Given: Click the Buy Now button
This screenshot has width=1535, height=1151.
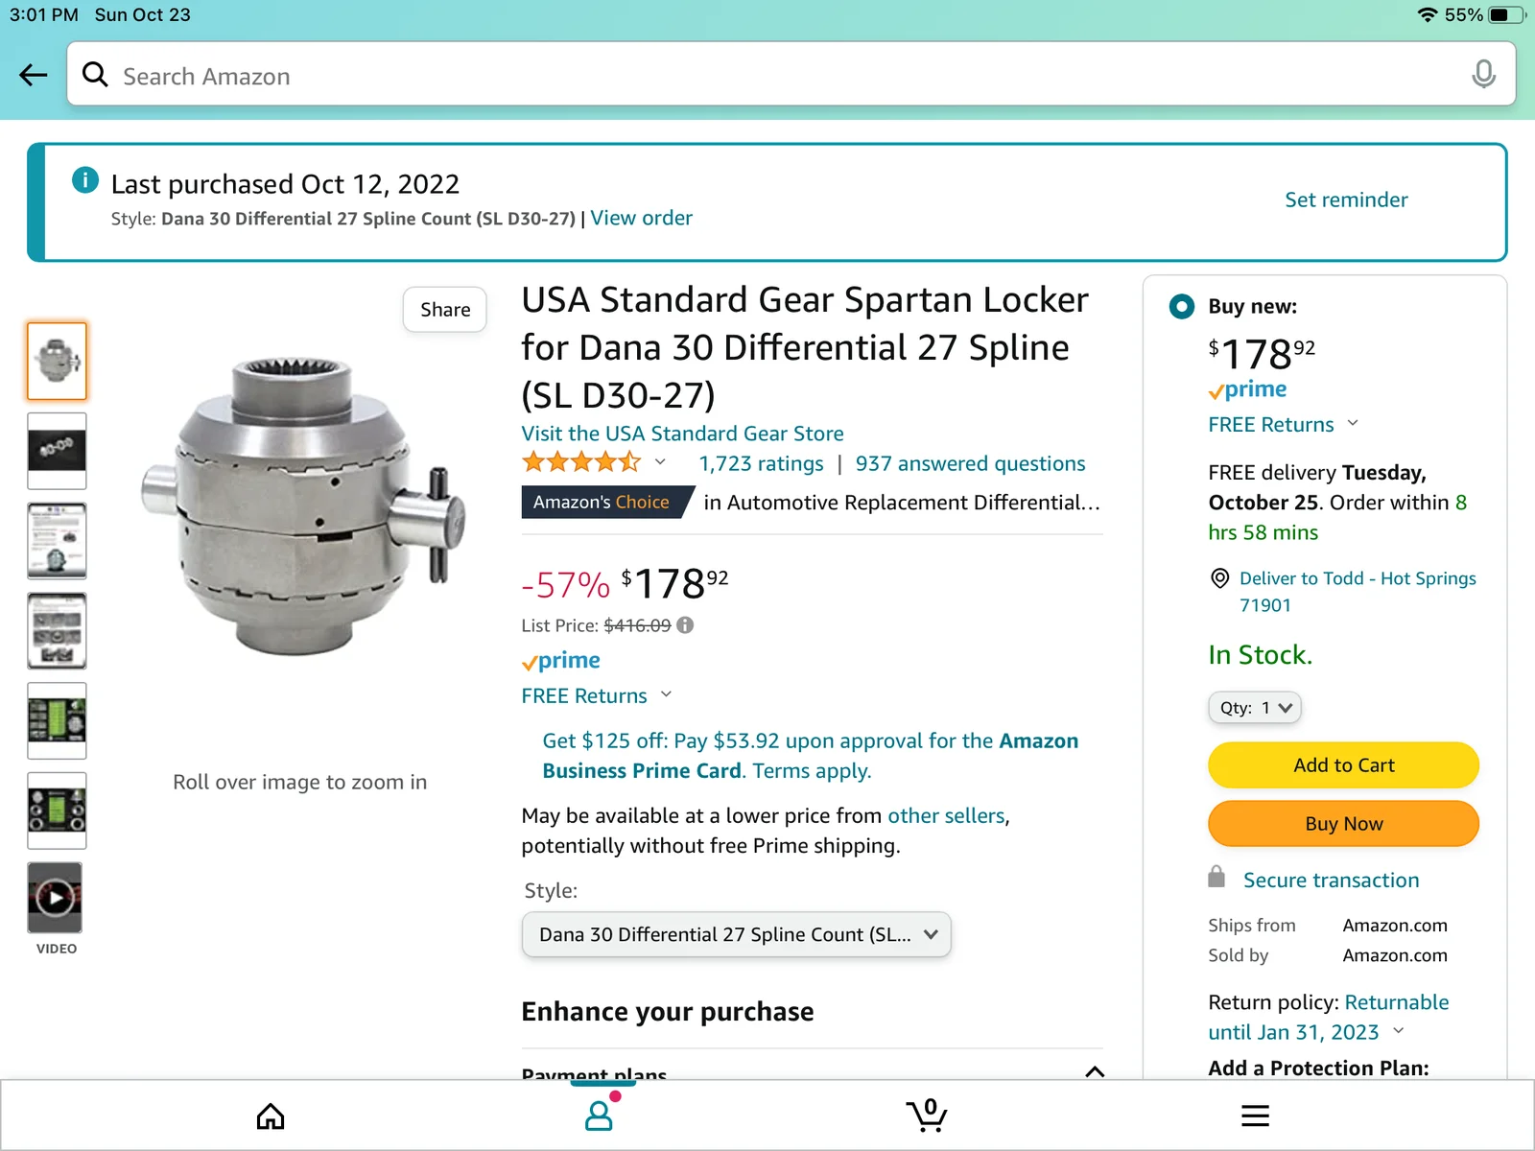Looking at the screenshot, I should click(x=1343, y=824).
